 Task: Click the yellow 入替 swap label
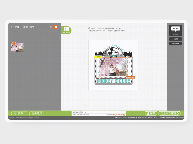pyautogui.click(x=98, y=57)
